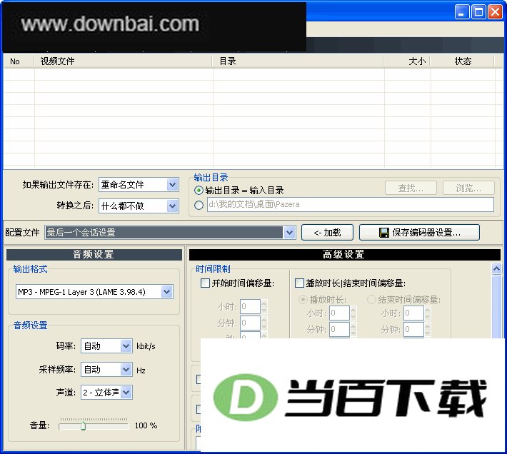The width and height of the screenshot is (507, 454).
Task: Close the window
Action: 495,12
